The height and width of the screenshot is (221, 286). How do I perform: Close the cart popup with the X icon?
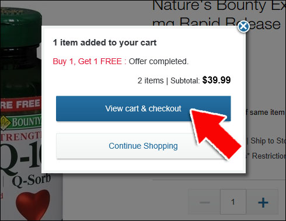[x=243, y=26]
